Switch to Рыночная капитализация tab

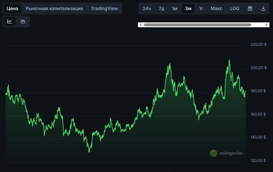54,8
